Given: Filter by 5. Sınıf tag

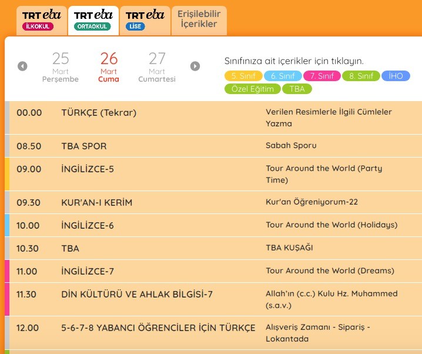Looking at the screenshot, I should click(x=243, y=76).
